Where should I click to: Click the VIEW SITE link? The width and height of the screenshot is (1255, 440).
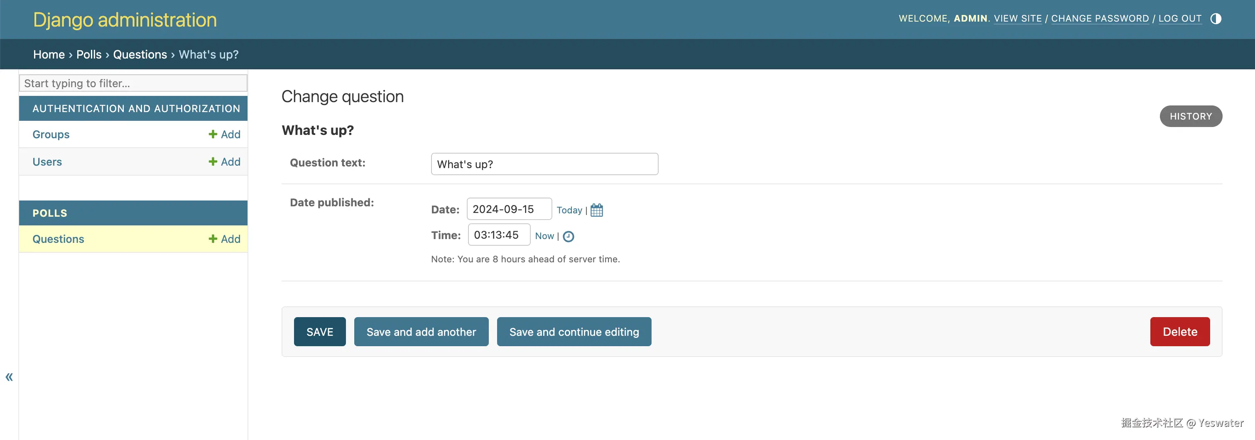click(1017, 19)
